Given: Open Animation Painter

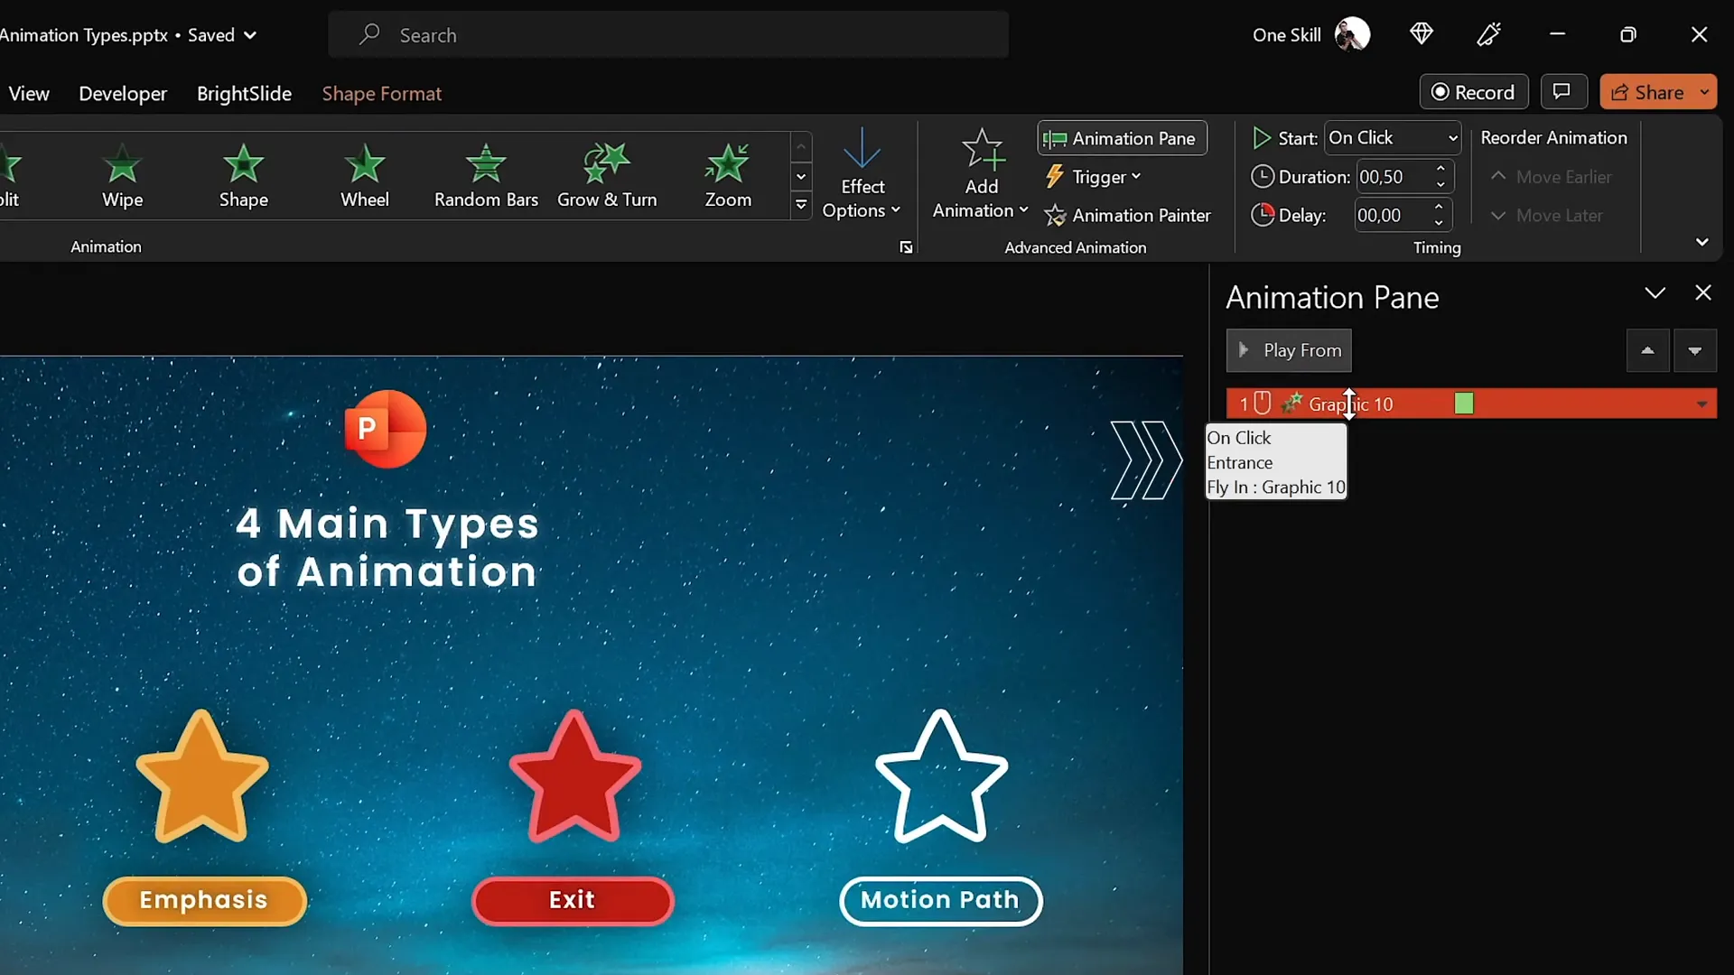Looking at the screenshot, I should pos(1128,216).
